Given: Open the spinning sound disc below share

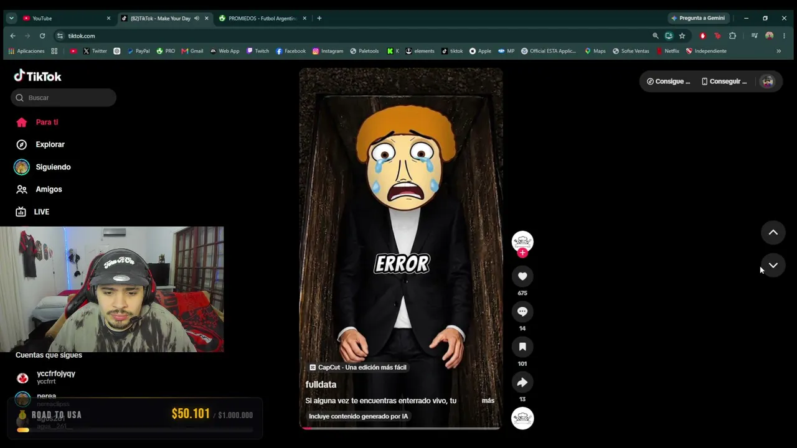Looking at the screenshot, I should (x=522, y=418).
